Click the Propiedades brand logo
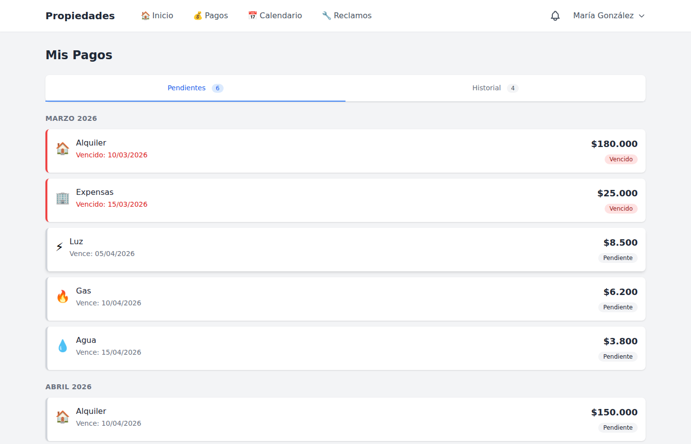This screenshot has width=691, height=444. [x=80, y=16]
